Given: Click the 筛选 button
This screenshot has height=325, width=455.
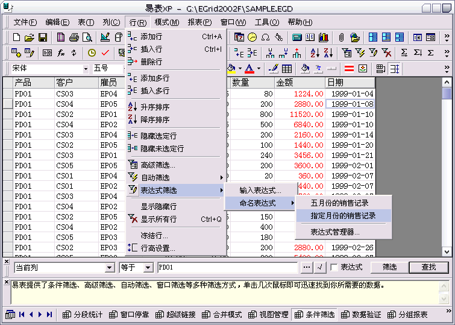Looking at the screenshot, I should click(389, 267).
